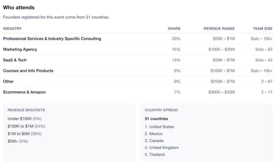
Task: Click the REVENUE RANGE column header
Action: point(219,28)
